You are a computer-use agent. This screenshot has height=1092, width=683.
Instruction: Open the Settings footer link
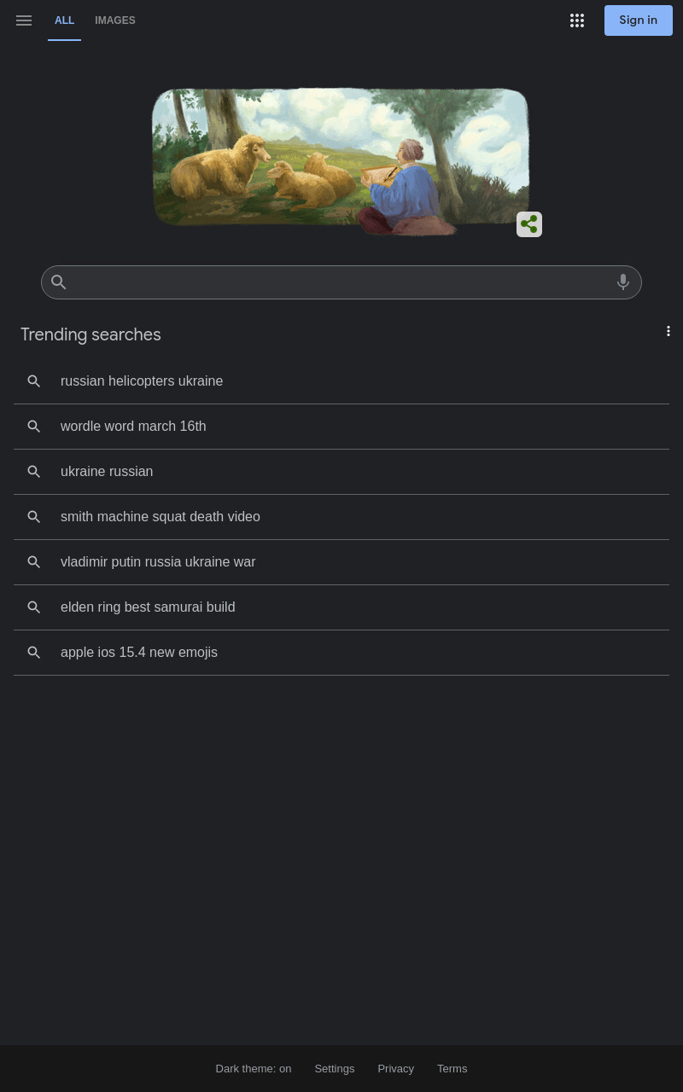pos(335,1069)
